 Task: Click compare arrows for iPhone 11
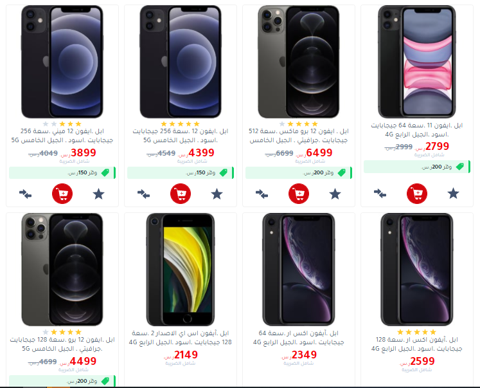380,194
